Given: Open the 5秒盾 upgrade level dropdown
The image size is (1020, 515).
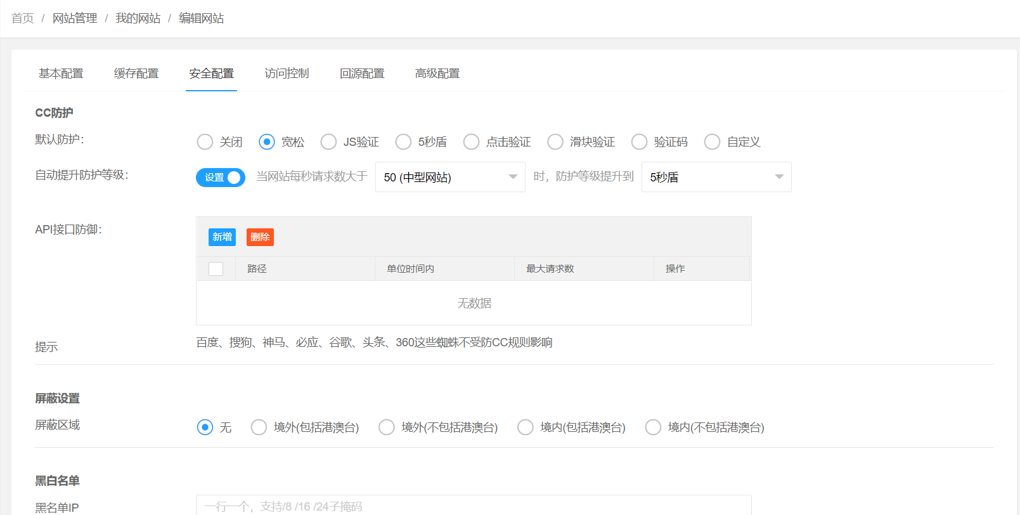Looking at the screenshot, I should point(716,177).
